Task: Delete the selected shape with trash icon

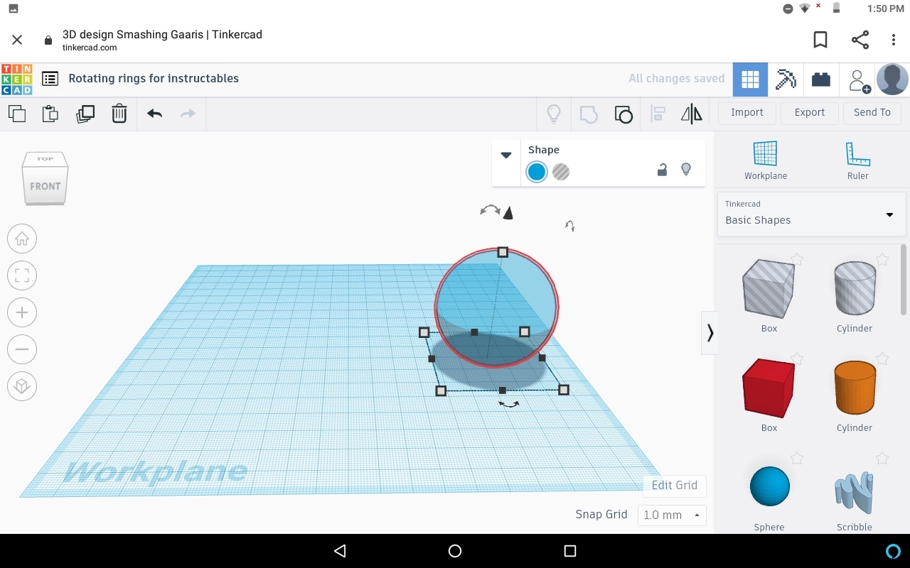Action: 119,114
